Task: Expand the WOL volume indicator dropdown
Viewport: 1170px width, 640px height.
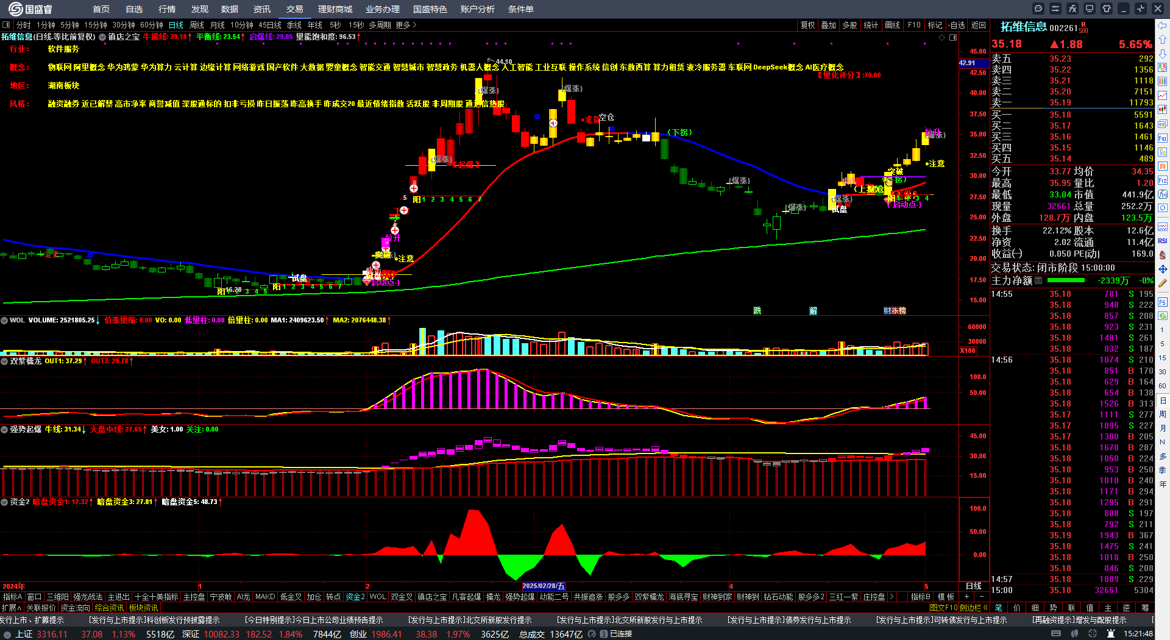Action: 4,320
